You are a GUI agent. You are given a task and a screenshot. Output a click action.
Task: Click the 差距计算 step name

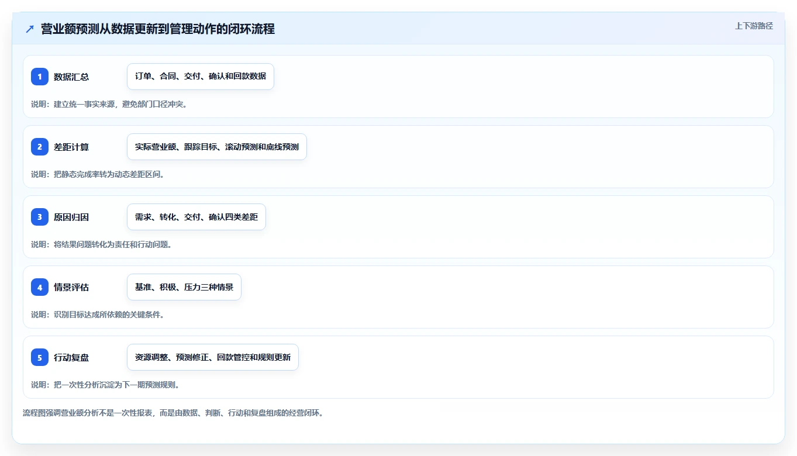71,147
